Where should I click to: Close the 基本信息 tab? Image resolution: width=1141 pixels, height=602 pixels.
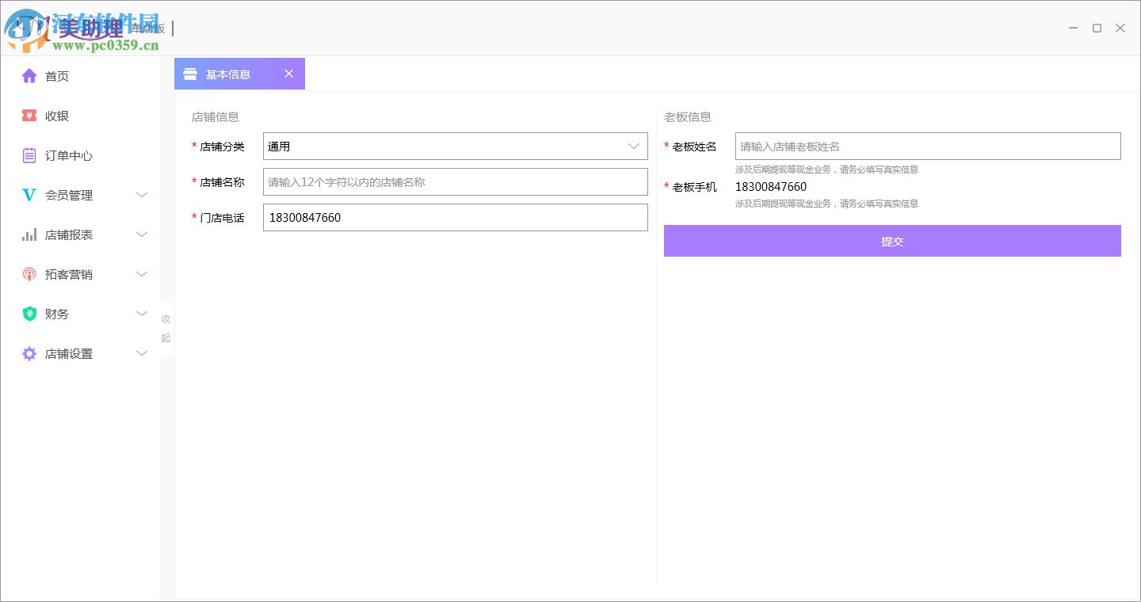click(x=289, y=74)
